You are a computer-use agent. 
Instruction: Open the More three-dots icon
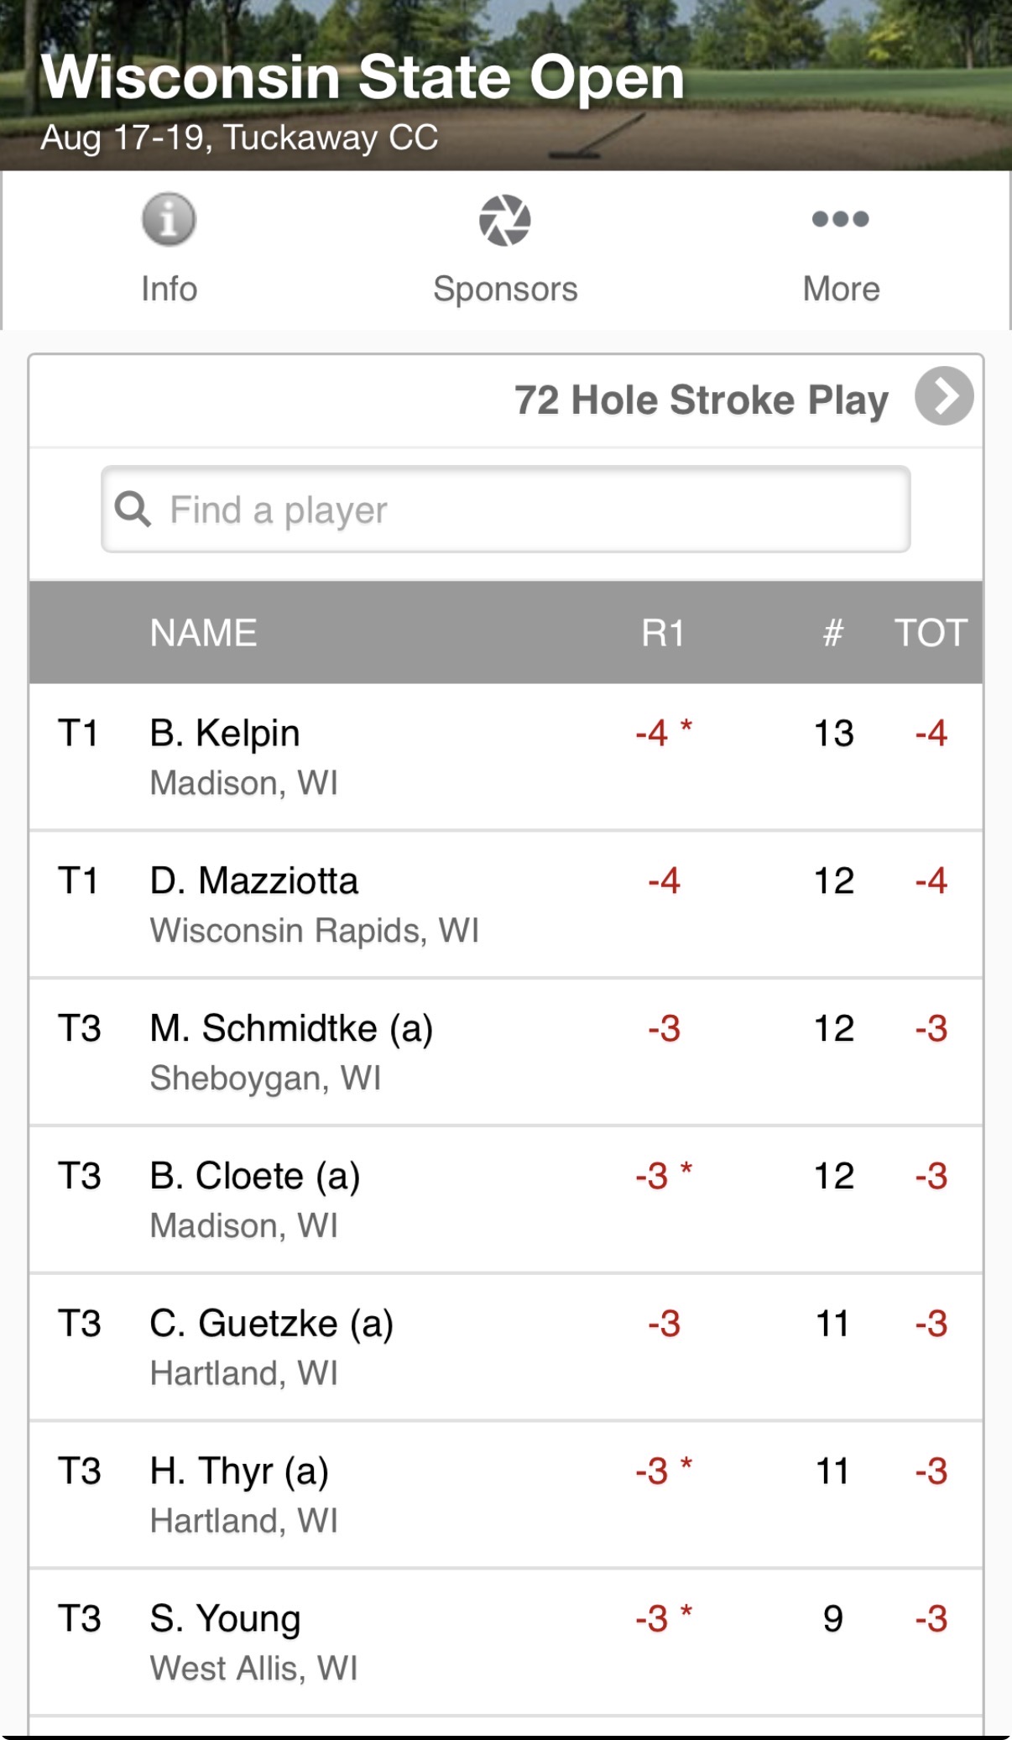point(841,219)
